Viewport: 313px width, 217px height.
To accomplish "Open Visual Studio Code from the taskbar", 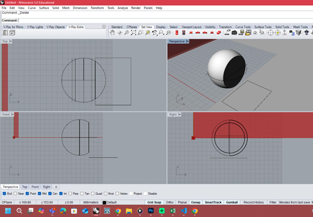I will (x=183, y=211).
